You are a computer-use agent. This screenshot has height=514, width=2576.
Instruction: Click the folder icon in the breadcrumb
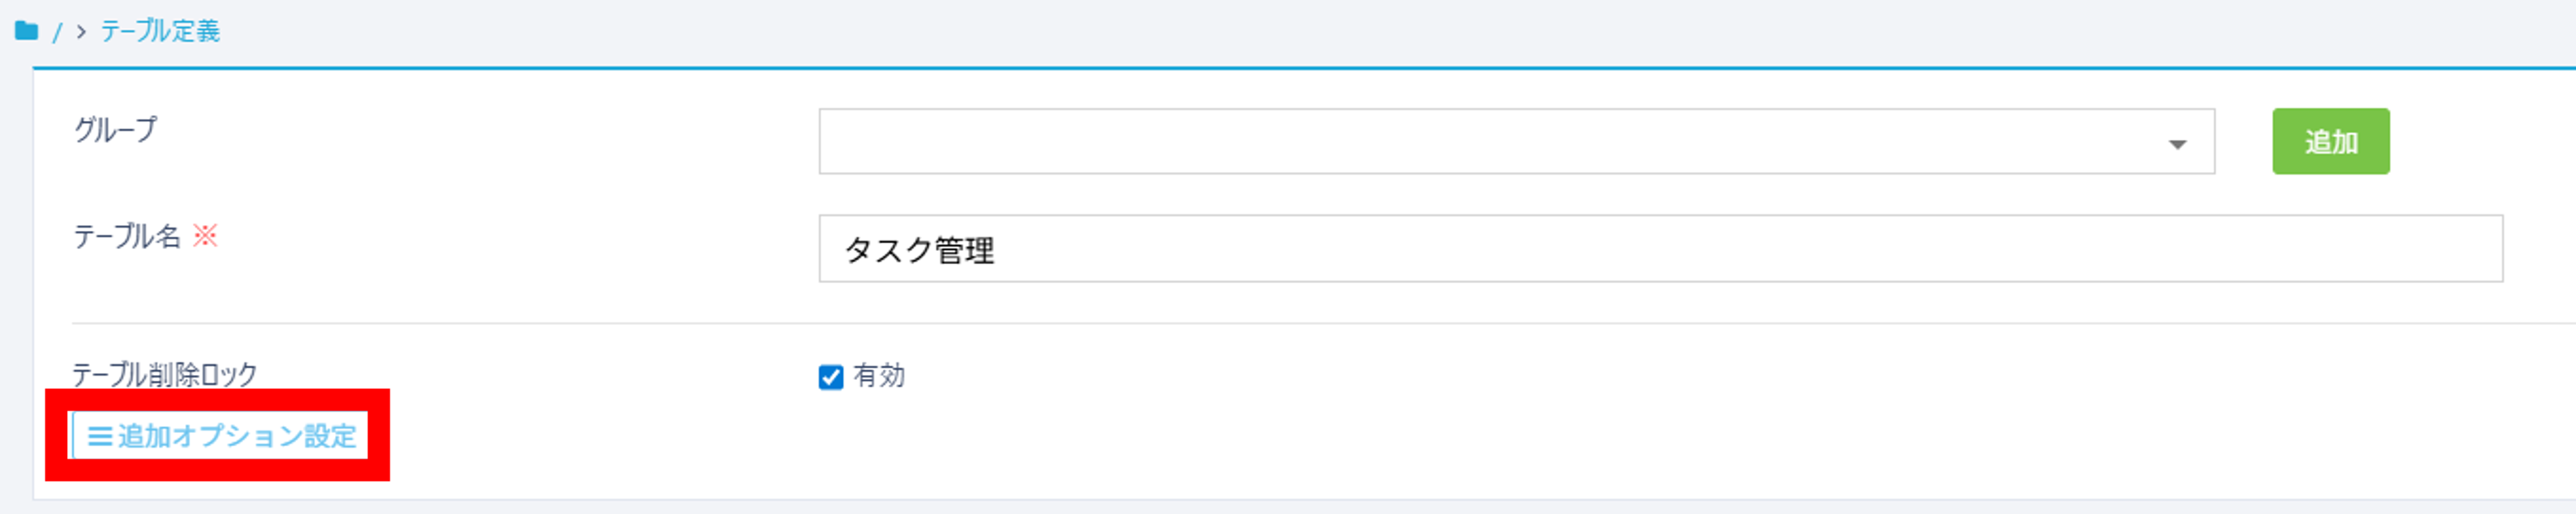tap(27, 32)
